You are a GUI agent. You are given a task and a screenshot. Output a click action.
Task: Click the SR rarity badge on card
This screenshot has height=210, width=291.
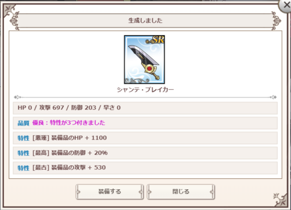158,39
